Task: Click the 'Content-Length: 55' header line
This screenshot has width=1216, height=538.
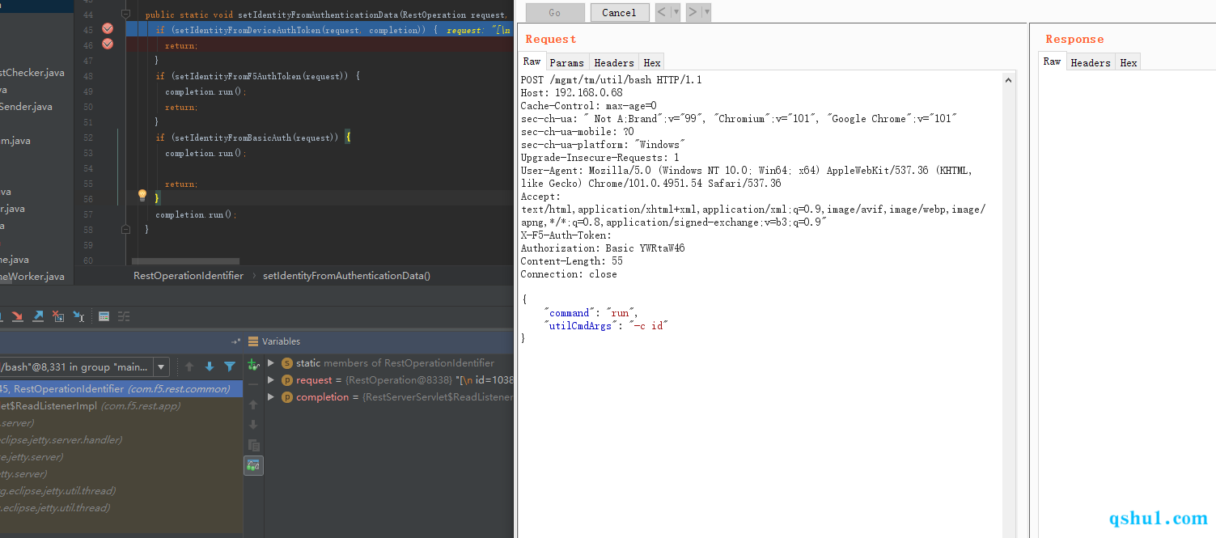Action: coord(572,261)
